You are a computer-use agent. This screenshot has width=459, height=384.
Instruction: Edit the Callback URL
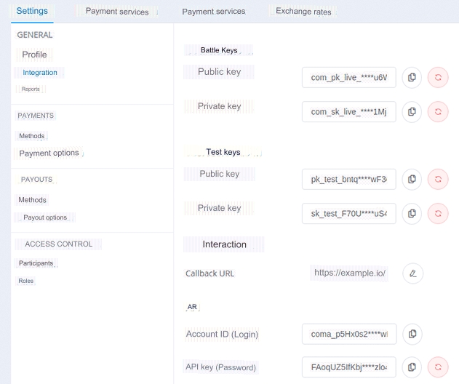[412, 273]
